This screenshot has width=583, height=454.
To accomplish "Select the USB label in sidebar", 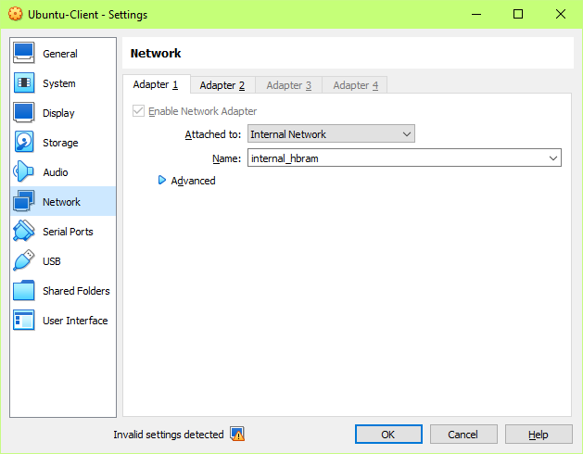I will (x=52, y=261).
